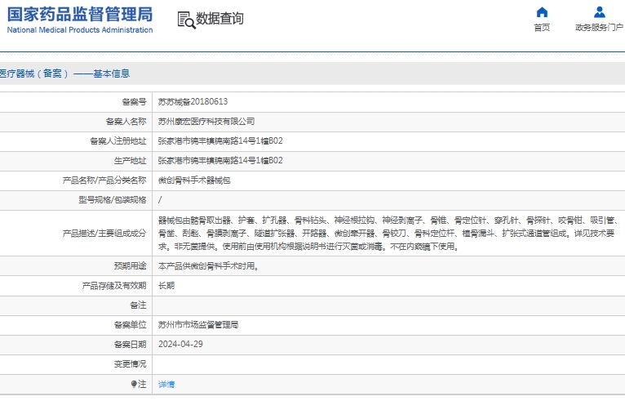Screen dimensions: 625x401
Task: Click the 产品描述/主要组成成分 label
Action: coord(104,234)
